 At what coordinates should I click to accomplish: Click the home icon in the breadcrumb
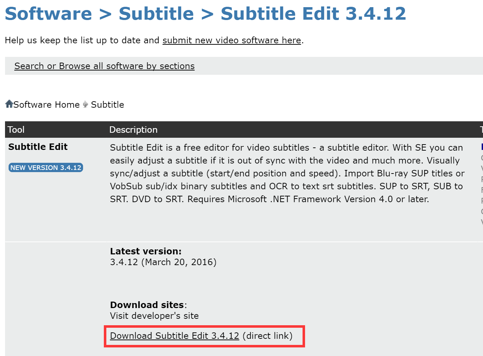pos(9,104)
